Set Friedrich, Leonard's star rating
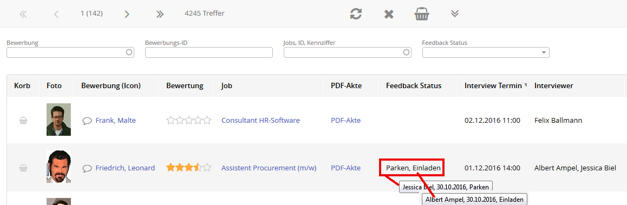Viewport: 627px width, 205px height. [x=189, y=168]
